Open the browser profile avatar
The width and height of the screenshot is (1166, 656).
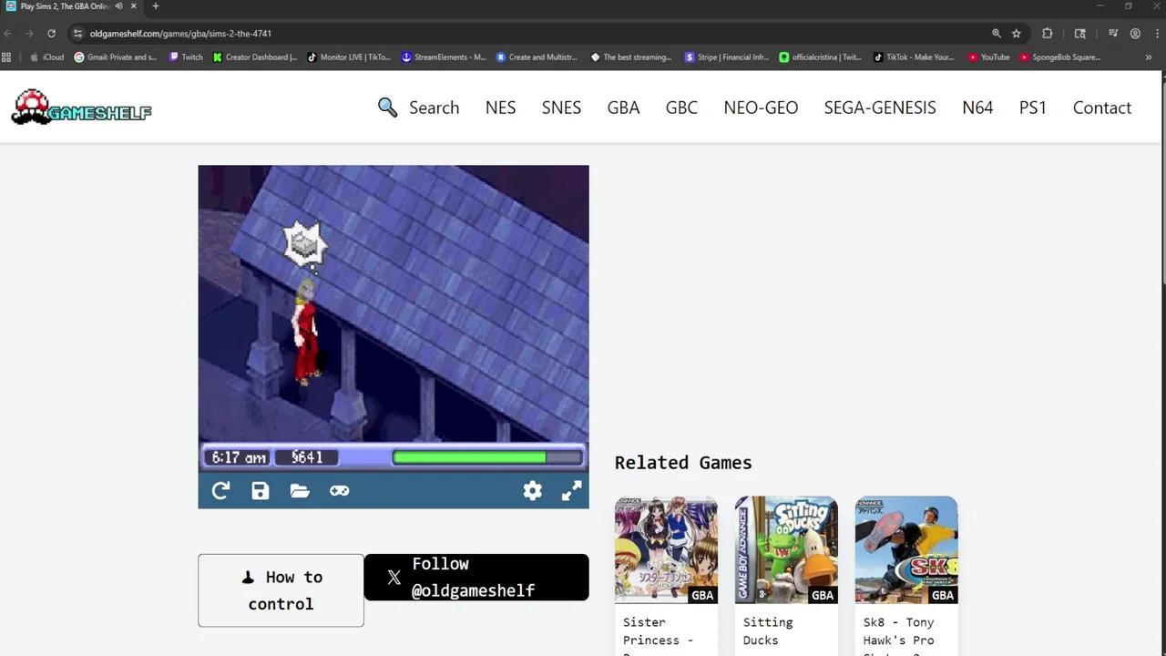(x=1135, y=34)
